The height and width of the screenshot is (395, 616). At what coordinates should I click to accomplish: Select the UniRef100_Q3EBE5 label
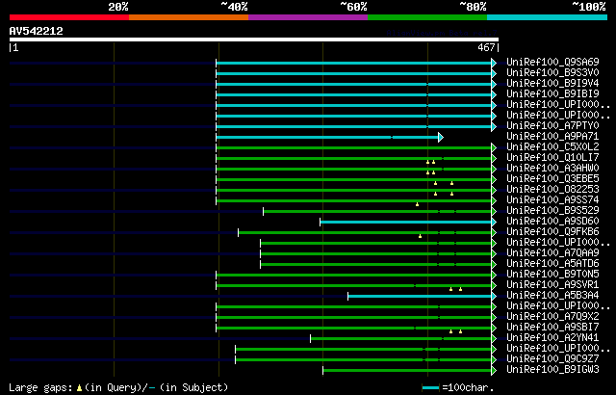(552, 179)
